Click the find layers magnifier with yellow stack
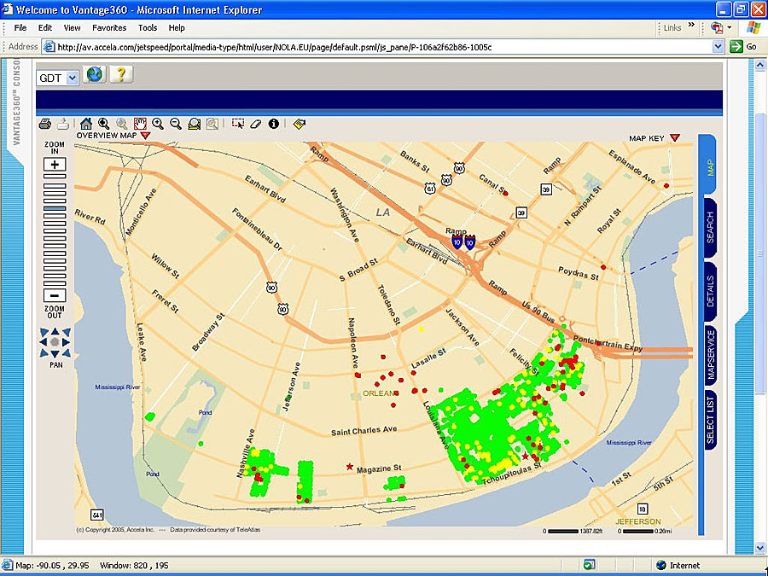 [194, 124]
